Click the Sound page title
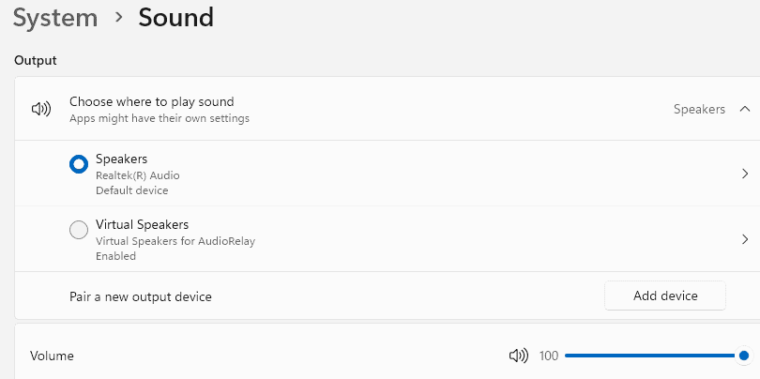760x379 pixels. pos(175,17)
